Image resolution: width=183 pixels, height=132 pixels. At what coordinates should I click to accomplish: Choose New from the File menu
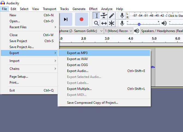tap(29, 15)
